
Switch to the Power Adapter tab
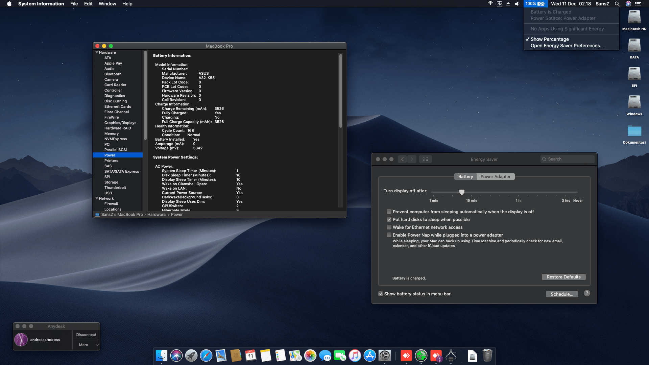[x=496, y=176]
